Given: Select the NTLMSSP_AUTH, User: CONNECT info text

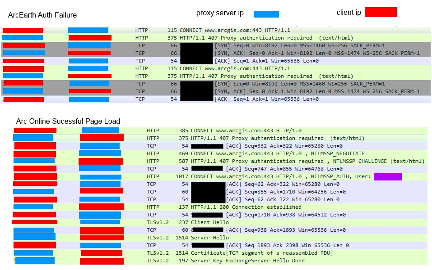Looking at the screenshot, I should [x=280, y=176].
